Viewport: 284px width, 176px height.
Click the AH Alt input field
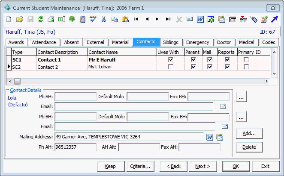click(x=139, y=147)
